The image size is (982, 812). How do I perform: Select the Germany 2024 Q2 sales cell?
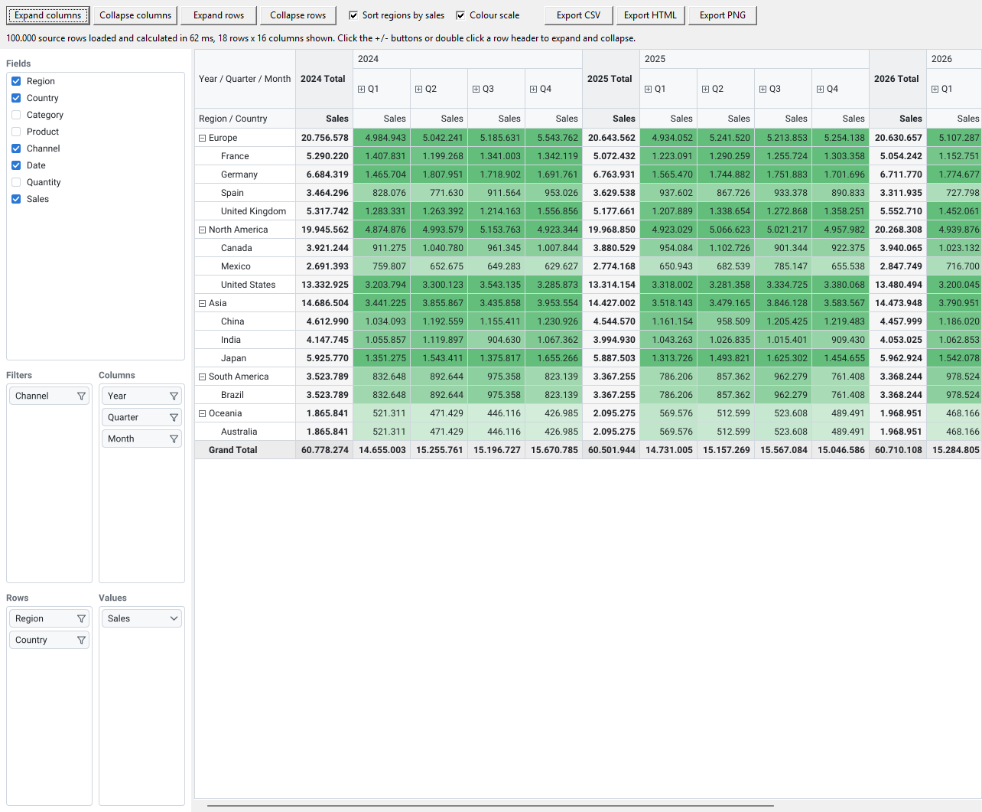[x=439, y=174]
